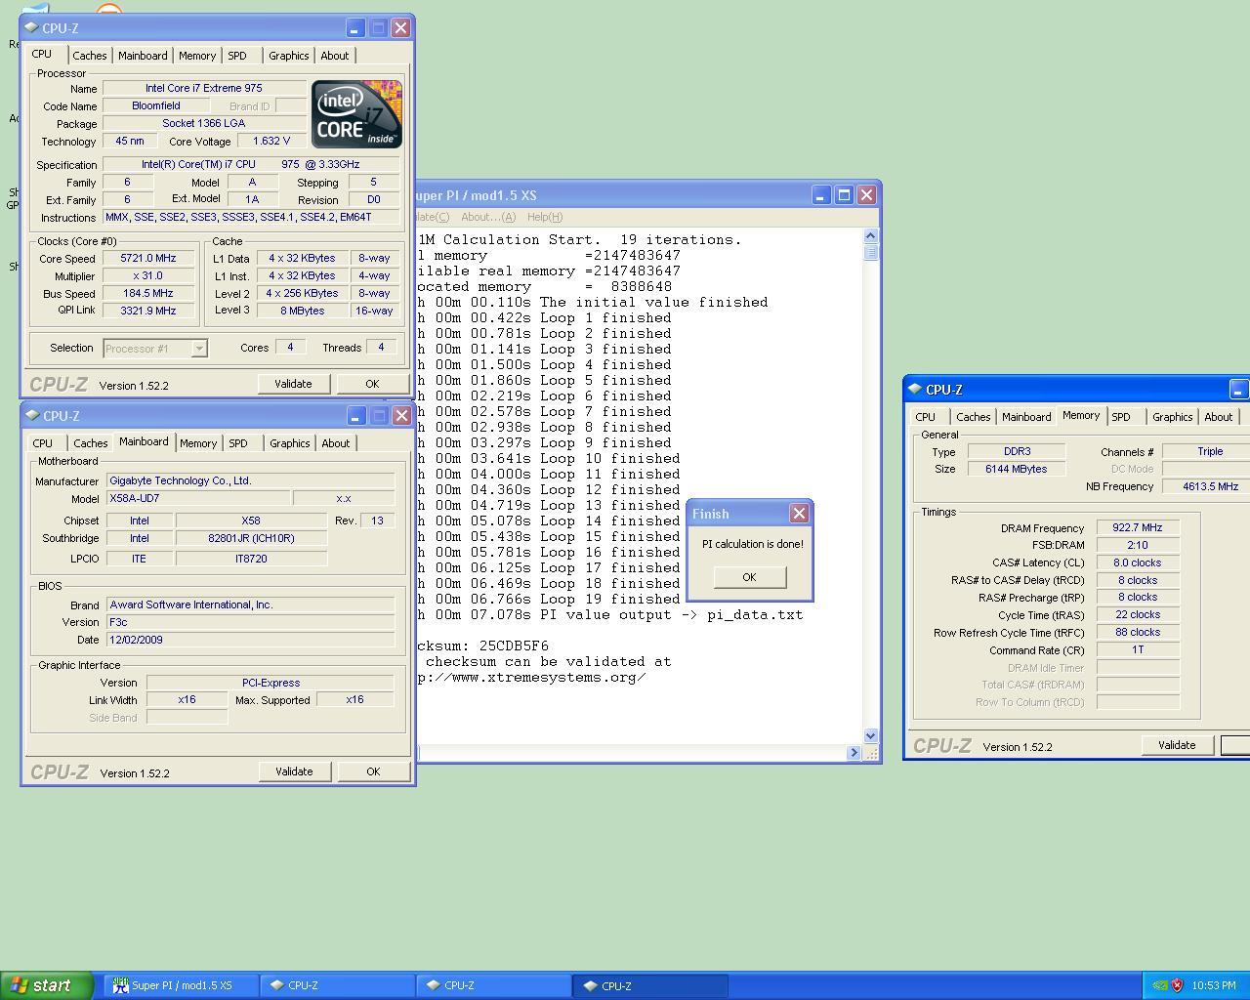Click Validate in the Mainboard CPU-Z window
The image size is (1250, 1000).
pyautogui.click(x=294, y=771)
